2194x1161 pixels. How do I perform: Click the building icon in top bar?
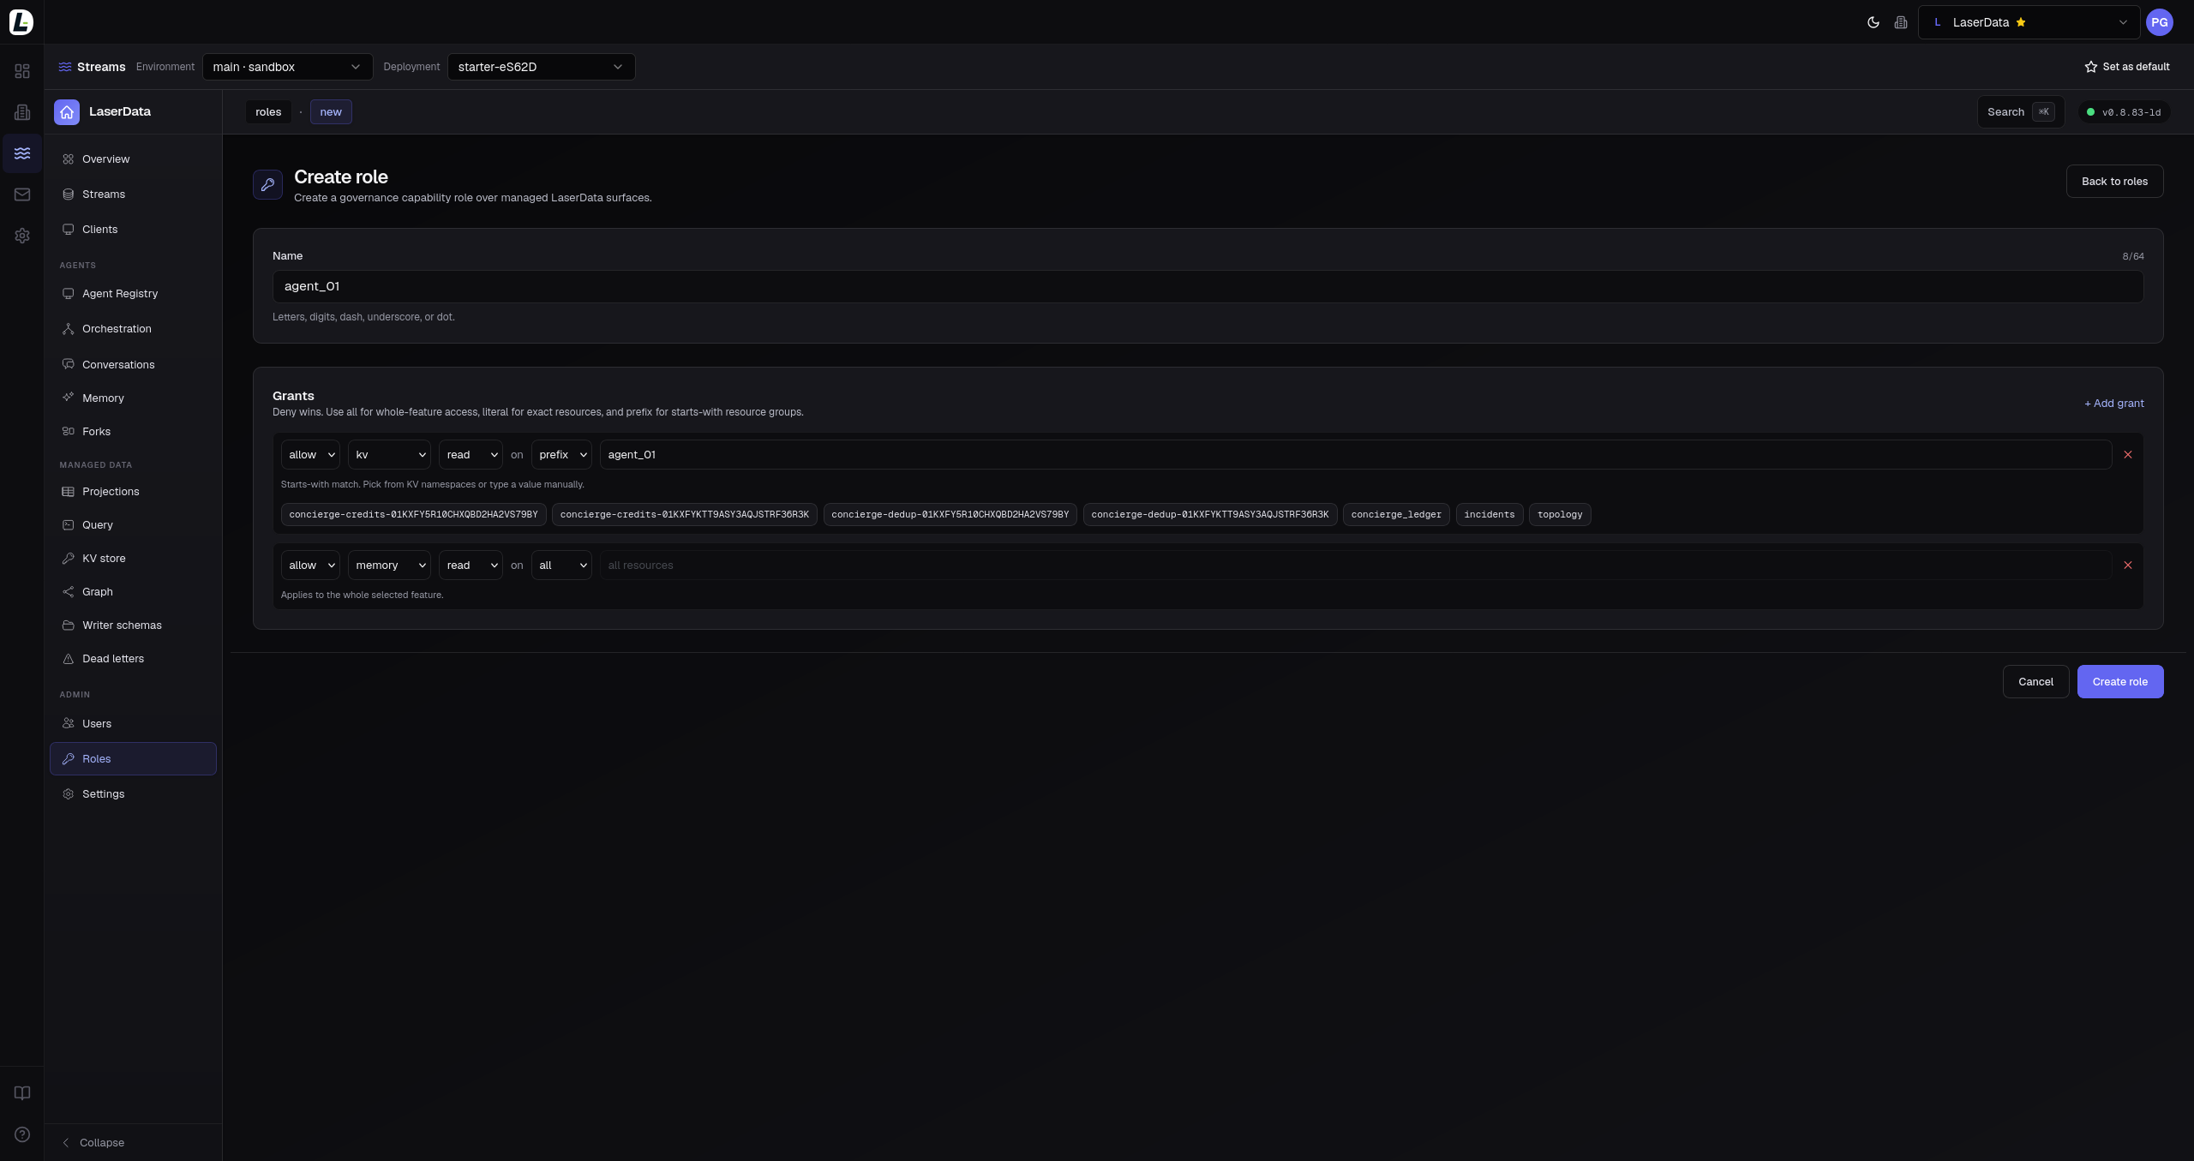pos(1901,22)
